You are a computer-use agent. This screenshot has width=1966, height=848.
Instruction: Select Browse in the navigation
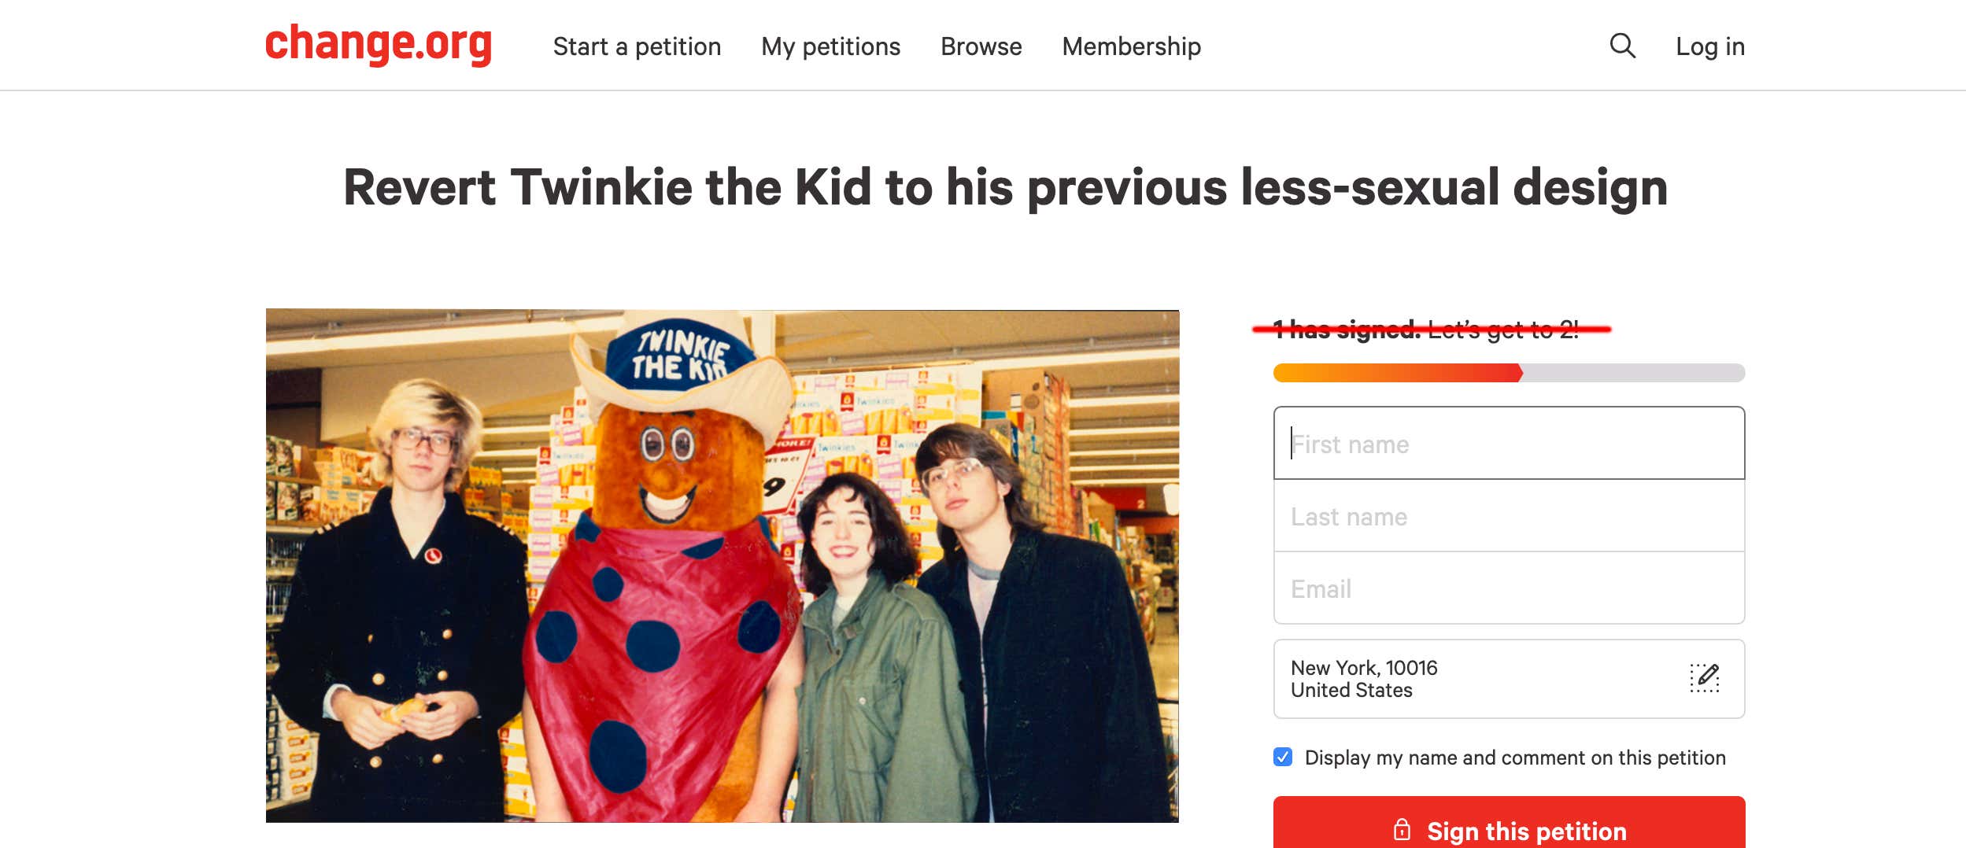point(981,46)
